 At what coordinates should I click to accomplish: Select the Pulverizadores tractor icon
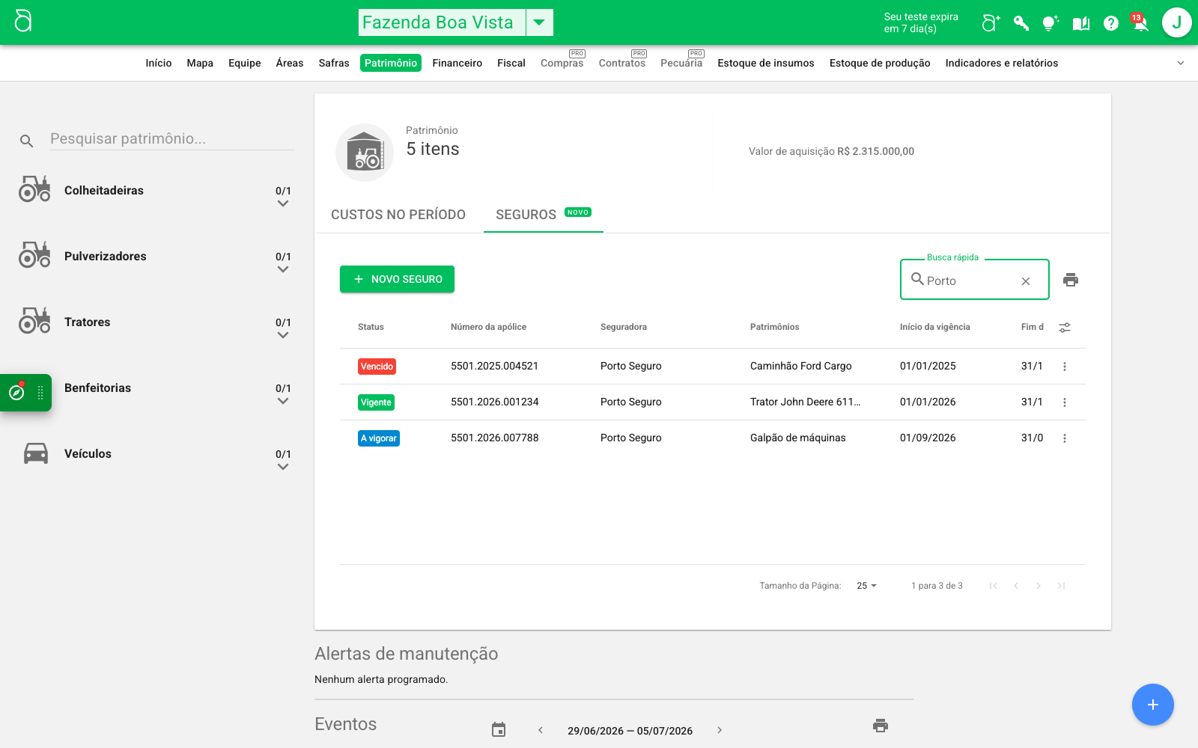[34, 256]
